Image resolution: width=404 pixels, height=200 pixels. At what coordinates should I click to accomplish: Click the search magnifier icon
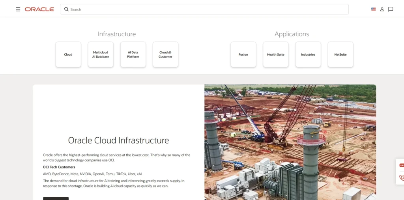click(x=66, y=9)
